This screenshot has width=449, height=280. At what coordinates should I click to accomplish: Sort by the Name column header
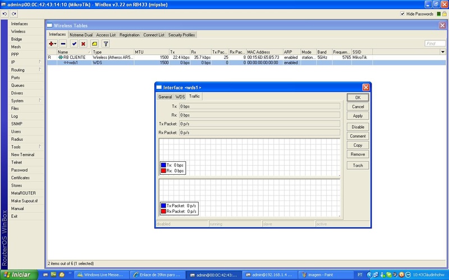(x=74, y=52)
